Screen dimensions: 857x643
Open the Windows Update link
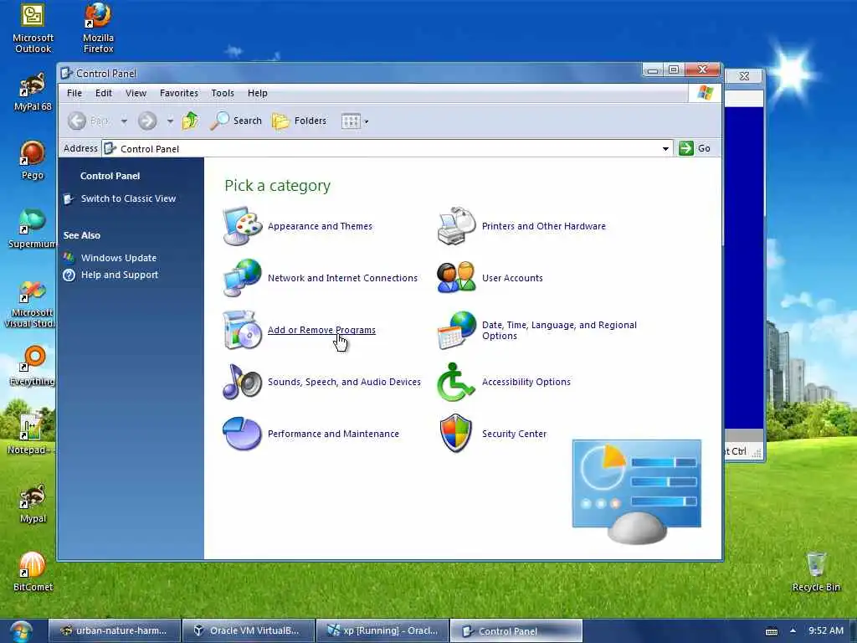[x=119, y=258]
